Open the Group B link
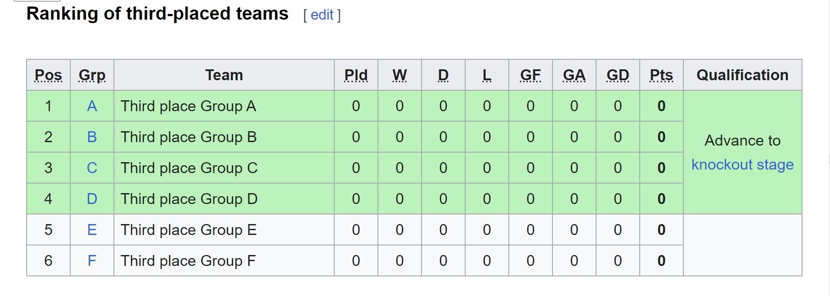 click(x=92, y=137)
